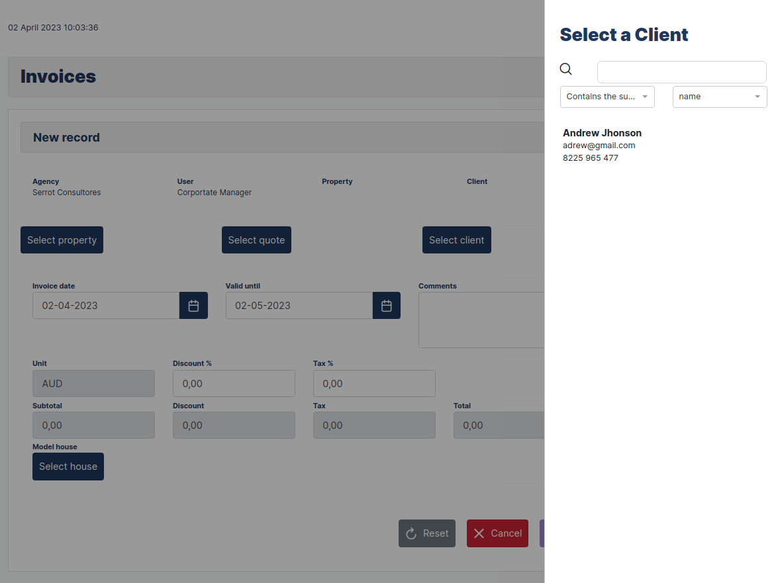Click the Reset button

point(427,533)
